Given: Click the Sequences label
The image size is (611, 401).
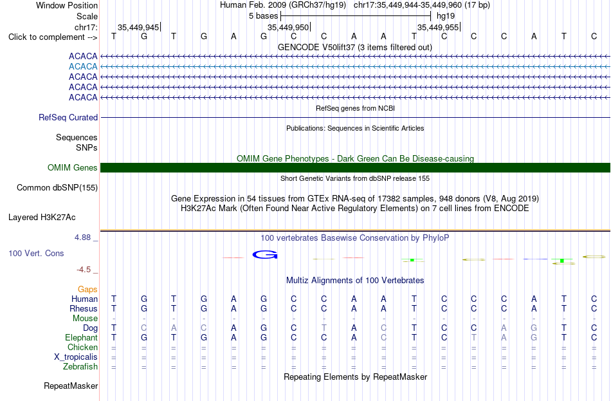Looking at the screenshot, I should tap(77, 137).
